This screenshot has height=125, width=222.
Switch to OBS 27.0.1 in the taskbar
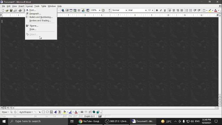pyautogui.click(x=117, y=121)
